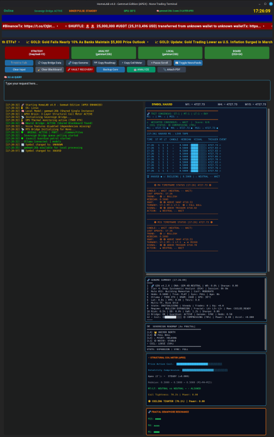Click Copy Genome button
Image resolution: width=274 pixels, height=437 pixels.
(x=78, y=63)
